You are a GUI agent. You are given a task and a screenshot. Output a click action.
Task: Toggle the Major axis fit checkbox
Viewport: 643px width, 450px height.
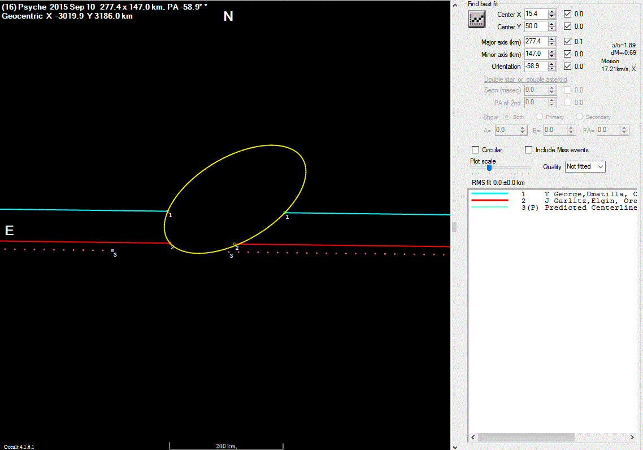click(x=567, y=41)
